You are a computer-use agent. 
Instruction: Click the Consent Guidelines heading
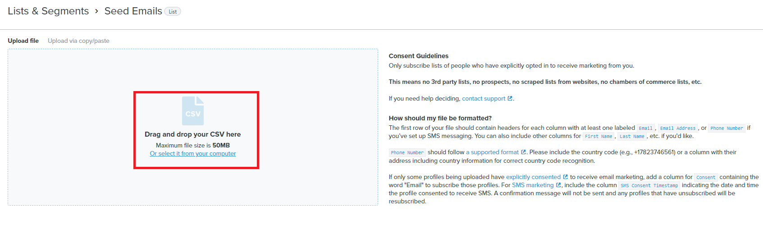point(419,56)
